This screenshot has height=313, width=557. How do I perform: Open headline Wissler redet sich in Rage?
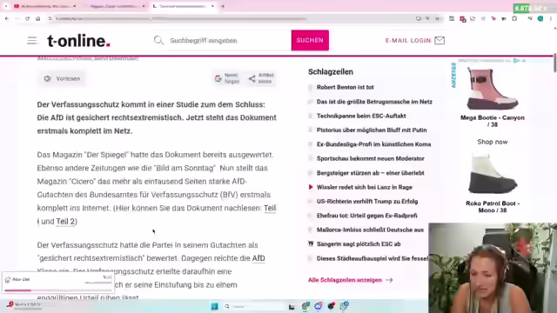[365, 187]
